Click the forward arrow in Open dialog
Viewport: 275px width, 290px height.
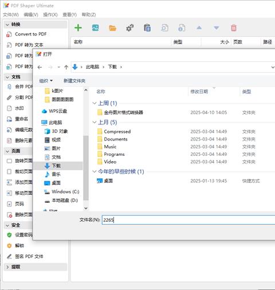(50, 67)
